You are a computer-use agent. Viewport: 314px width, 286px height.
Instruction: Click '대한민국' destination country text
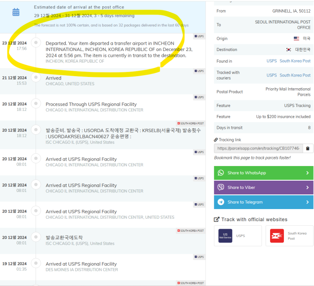point(303,50)
